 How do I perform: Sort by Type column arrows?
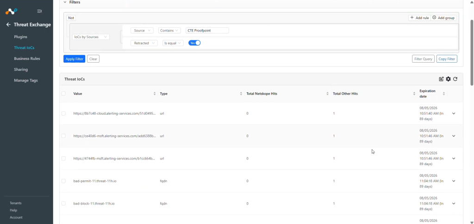click(x=241, y=94)
